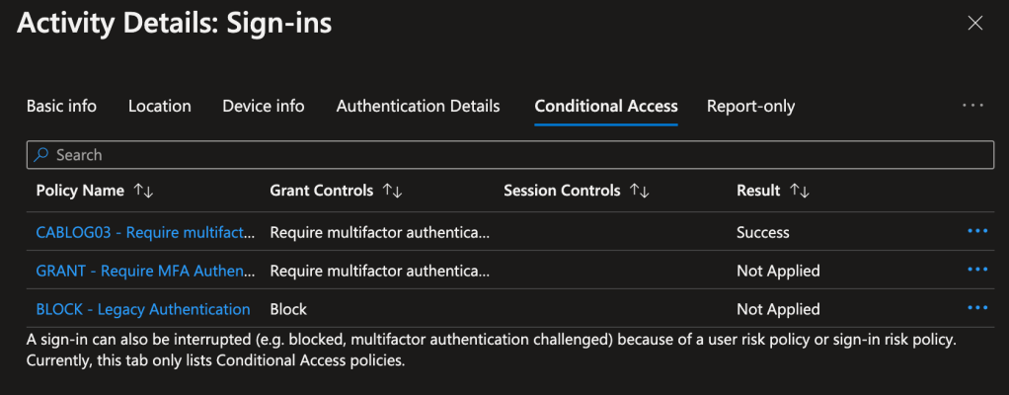Switch to Basic info tab
1009x395 pixels.
point(61,106)
